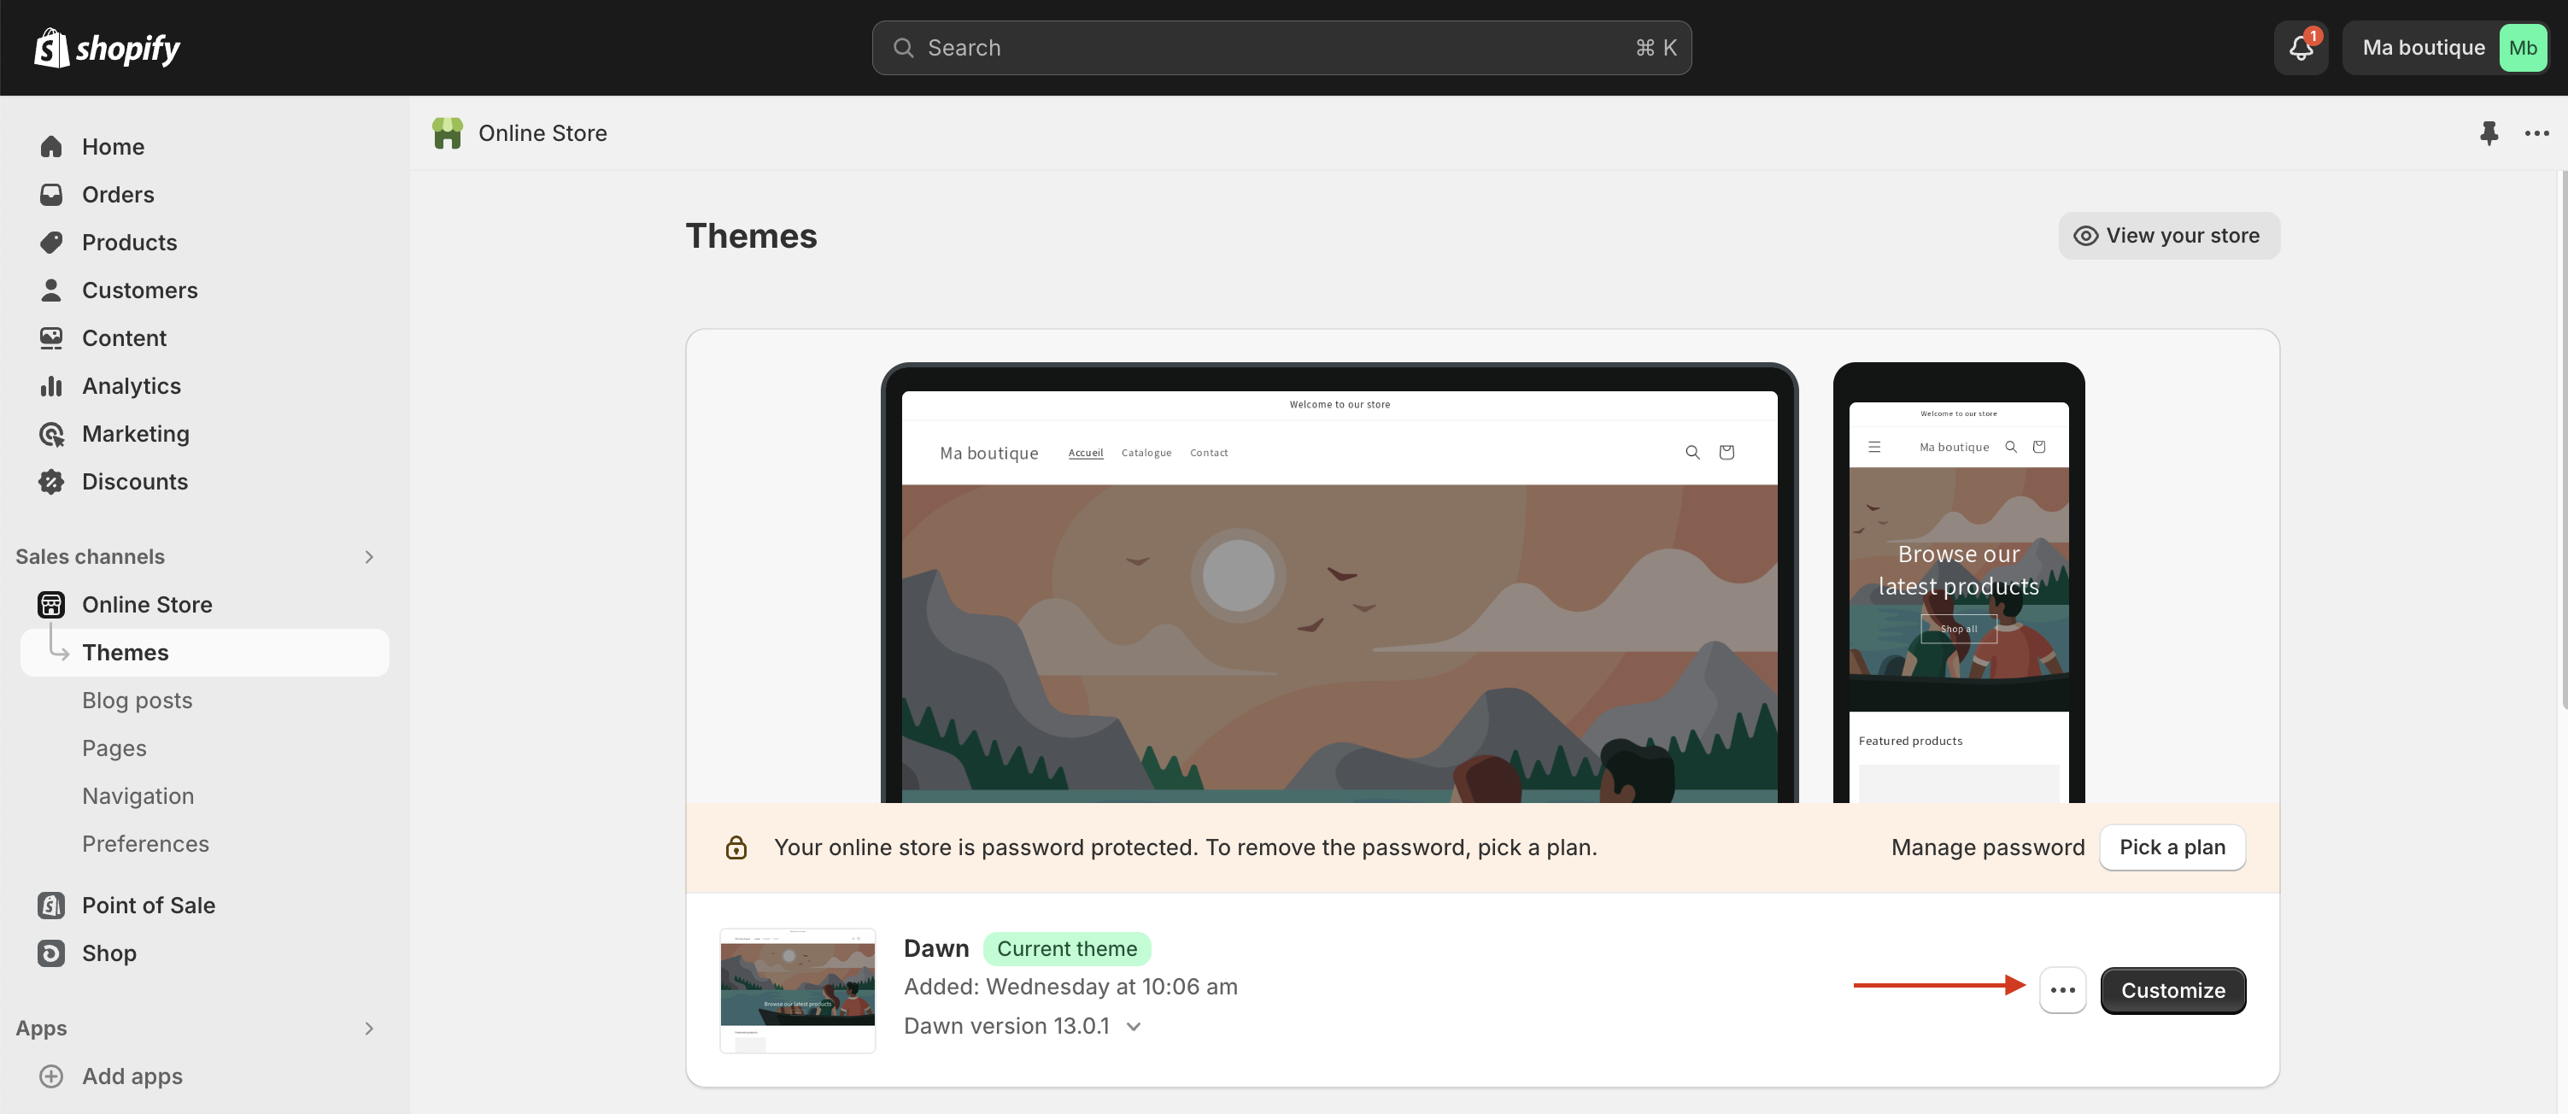Image resolution: width=2568 pixels, height=1114 pixels.
Task: Open the three-dot menu beside the pin icon
Action: (x=2536, y=132)
